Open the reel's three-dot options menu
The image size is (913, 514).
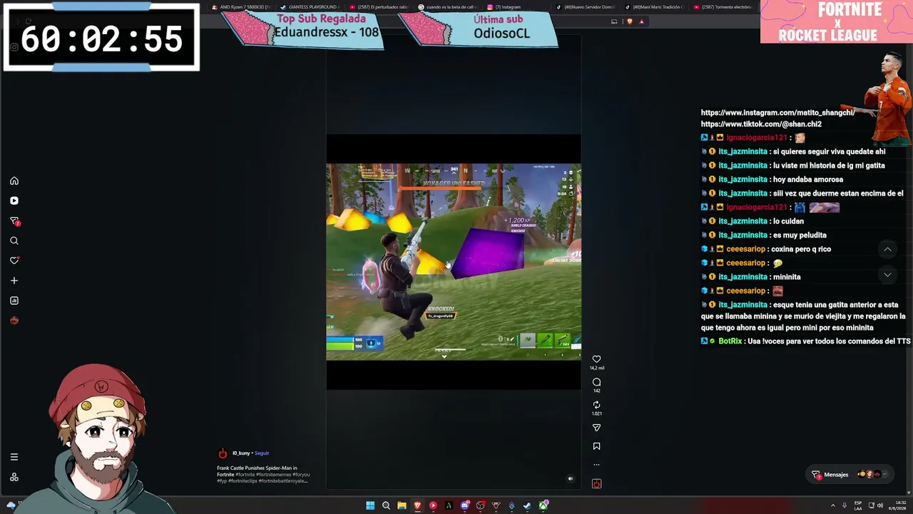(596, 465)
